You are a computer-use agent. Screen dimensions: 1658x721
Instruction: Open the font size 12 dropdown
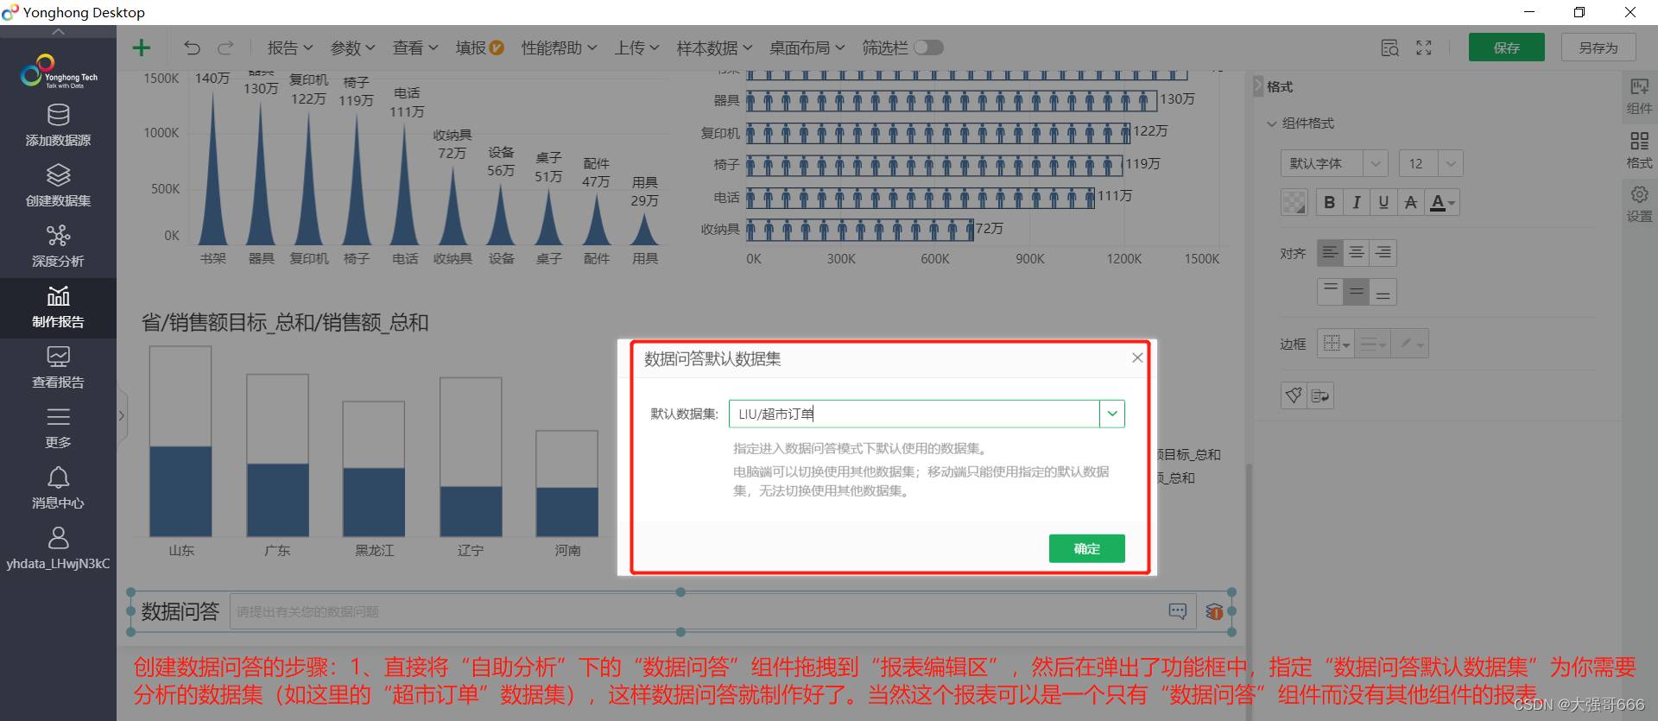[1431, 163]
